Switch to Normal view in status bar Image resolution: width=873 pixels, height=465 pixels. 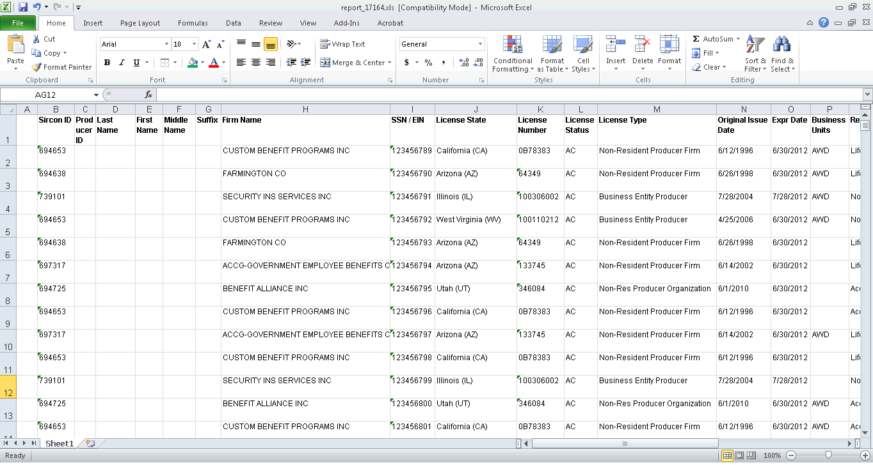pos(727,456)
